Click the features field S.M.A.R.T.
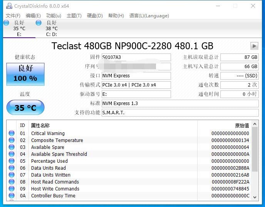Image resolution: width=265 pixels, height=207 pixels. click(180, 113)
